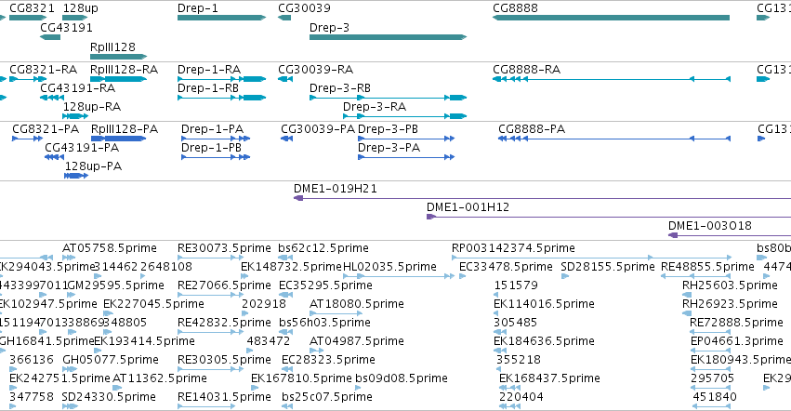
Task: Select the 128up-PA protein label
Action: pos(93,166)
